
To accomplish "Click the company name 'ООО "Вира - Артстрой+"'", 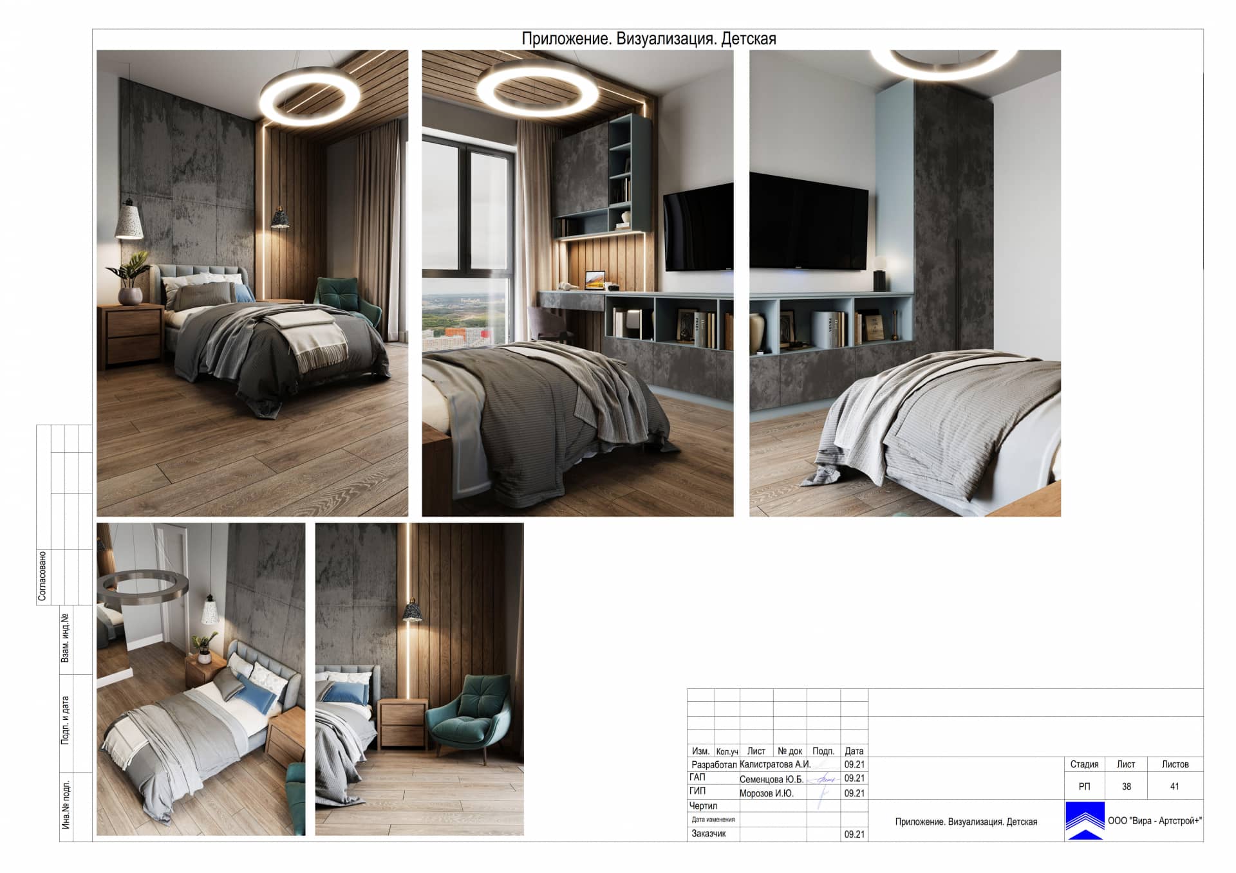I will pos(1155,821).
